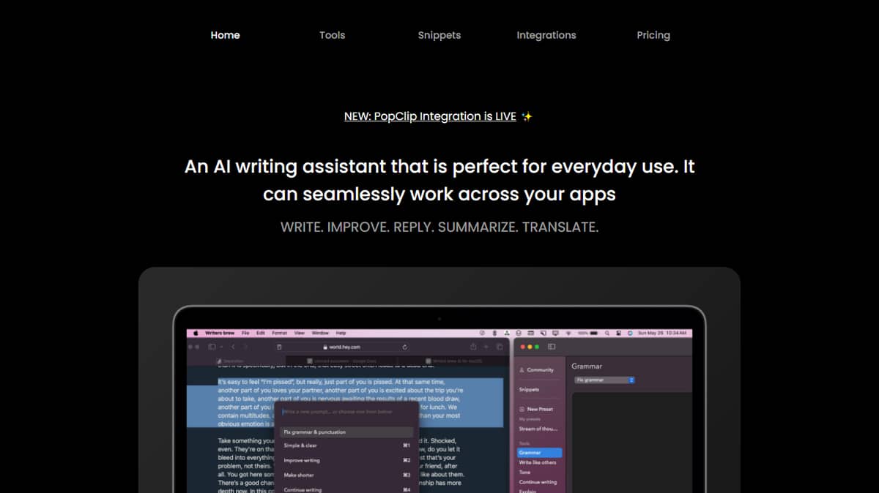The width and height of the screenshot is (879, 493).
Task: Click the Write a new prompt input field
Action: tap(346, 413)
